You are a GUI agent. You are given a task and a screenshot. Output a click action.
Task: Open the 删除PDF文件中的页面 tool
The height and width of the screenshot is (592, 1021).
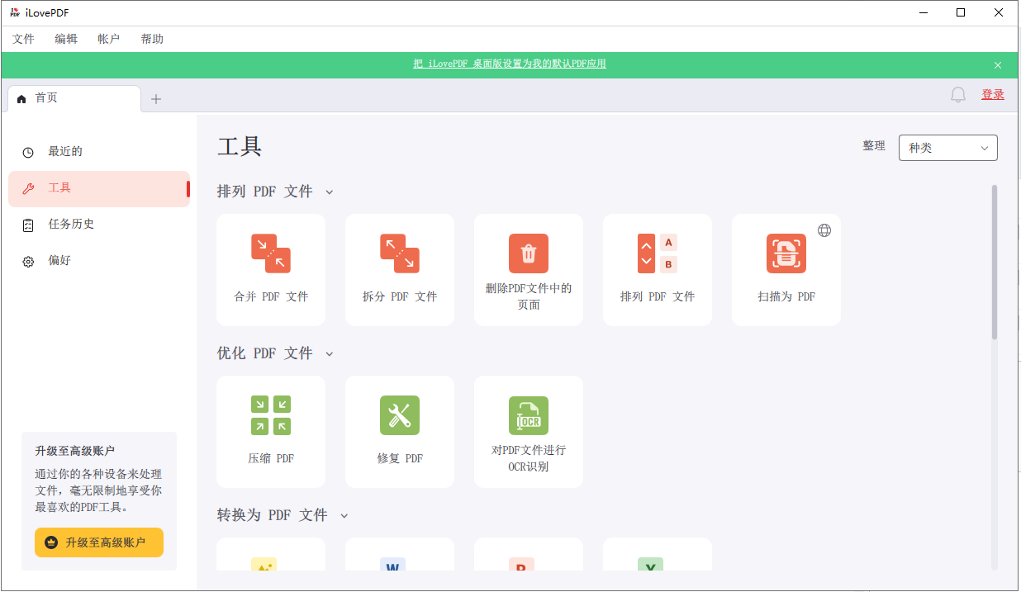tap(529, 270)
